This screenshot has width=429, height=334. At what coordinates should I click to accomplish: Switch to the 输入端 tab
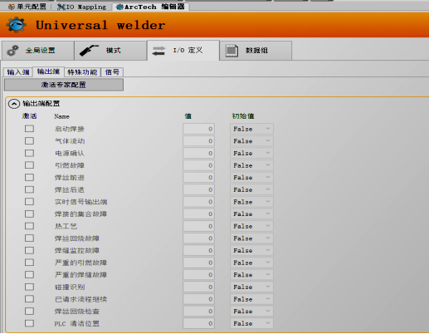[18, 72]
